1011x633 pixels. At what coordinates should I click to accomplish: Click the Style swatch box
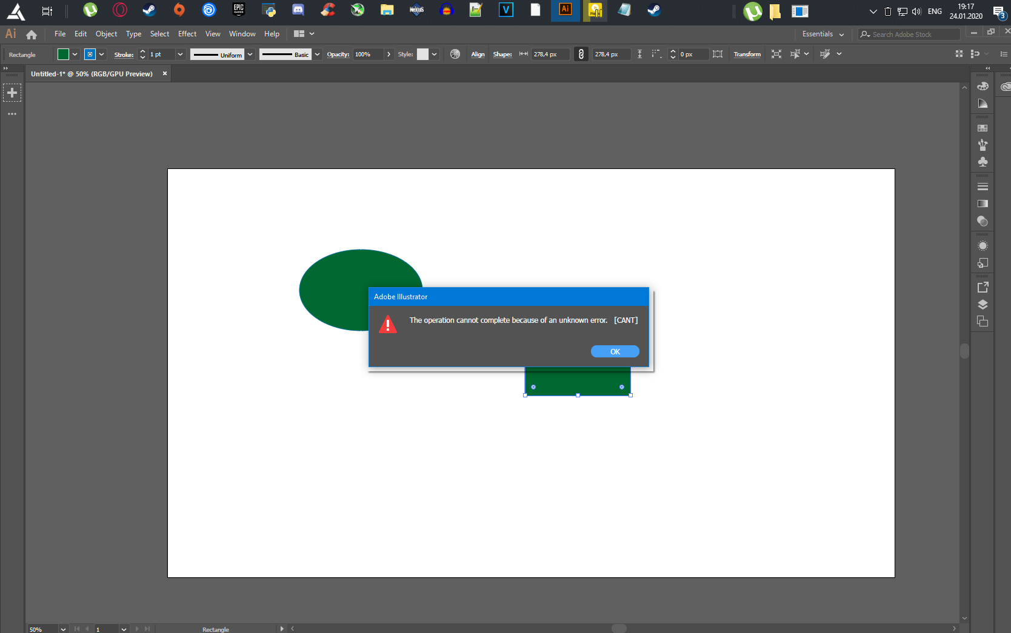pyautogui.click(x=422, y=54)
